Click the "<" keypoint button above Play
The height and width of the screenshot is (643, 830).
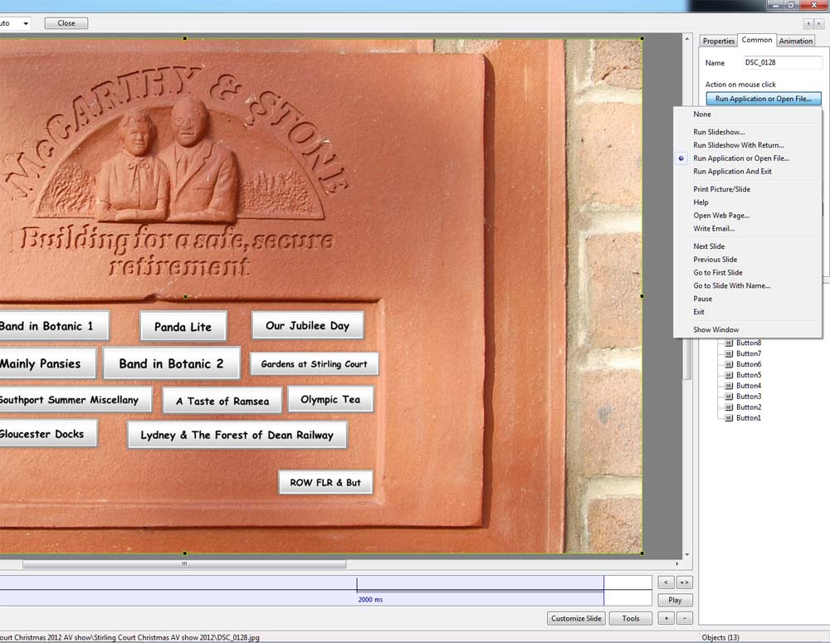click(666, 582)
